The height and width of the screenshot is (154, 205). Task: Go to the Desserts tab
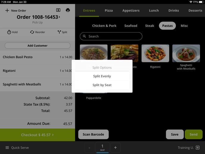tap(195, 10)
